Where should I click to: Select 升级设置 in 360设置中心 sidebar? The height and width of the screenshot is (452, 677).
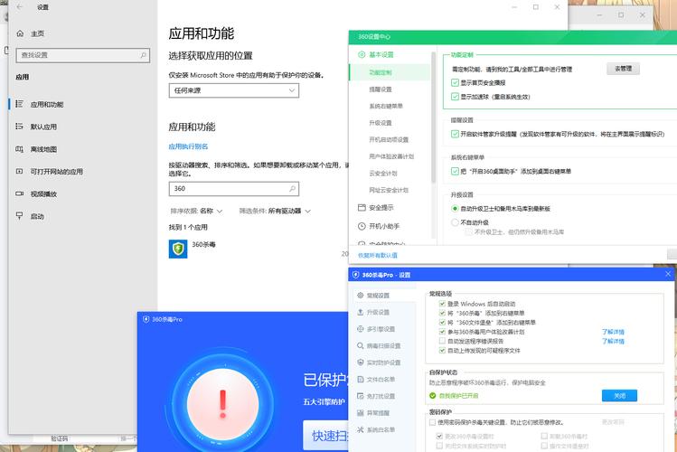(x=381, y=123)
